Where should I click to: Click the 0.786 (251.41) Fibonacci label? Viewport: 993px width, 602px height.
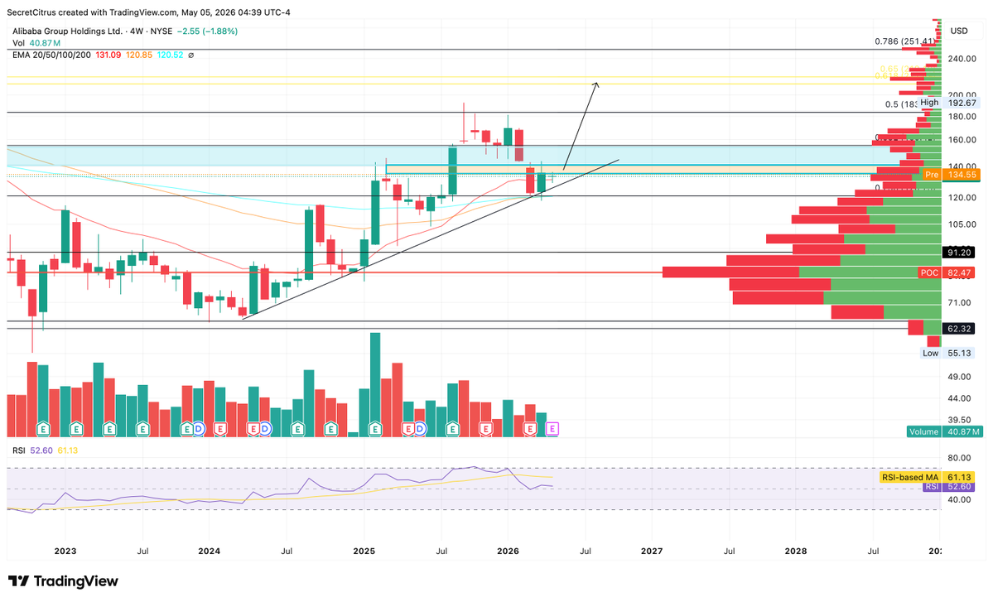tap(905, 41)
